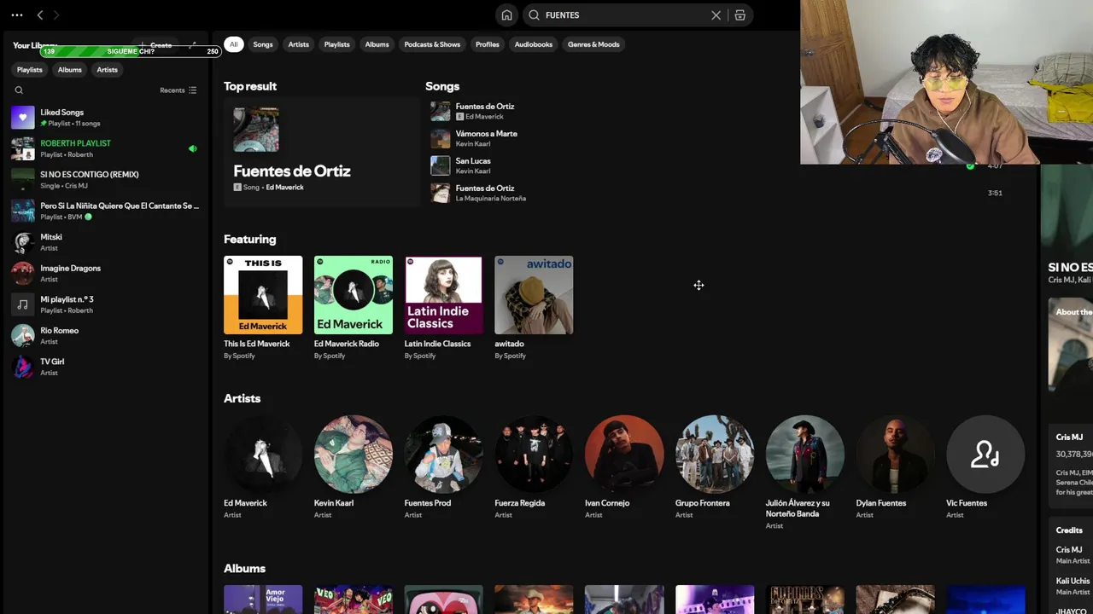Screen dimensions: 1093x614
Task: Select the Genres & Moods filter
Action: [593, 44]
